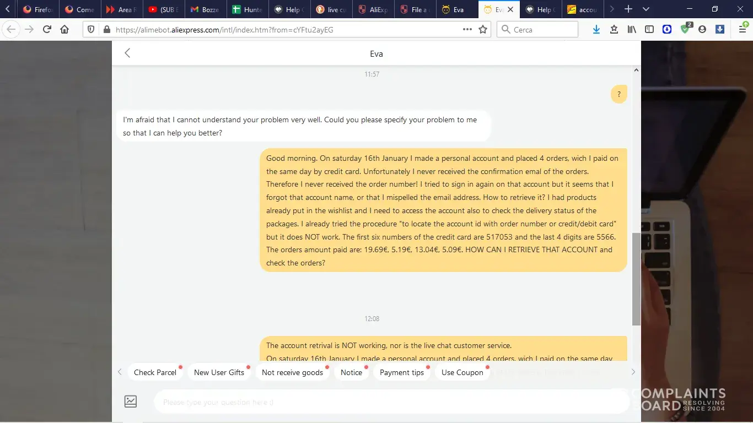Close the active Eva tab
Viewport: 753px width, 423px height.
[x=510, y=9]
